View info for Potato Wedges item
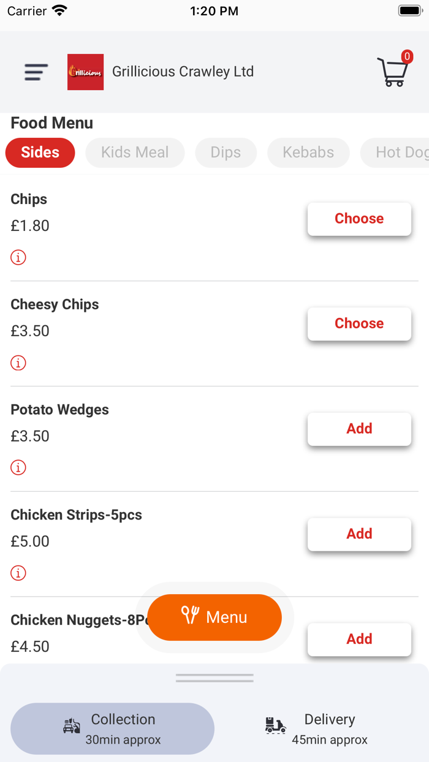Screen dimensions: 429x762 pos(18,467)
